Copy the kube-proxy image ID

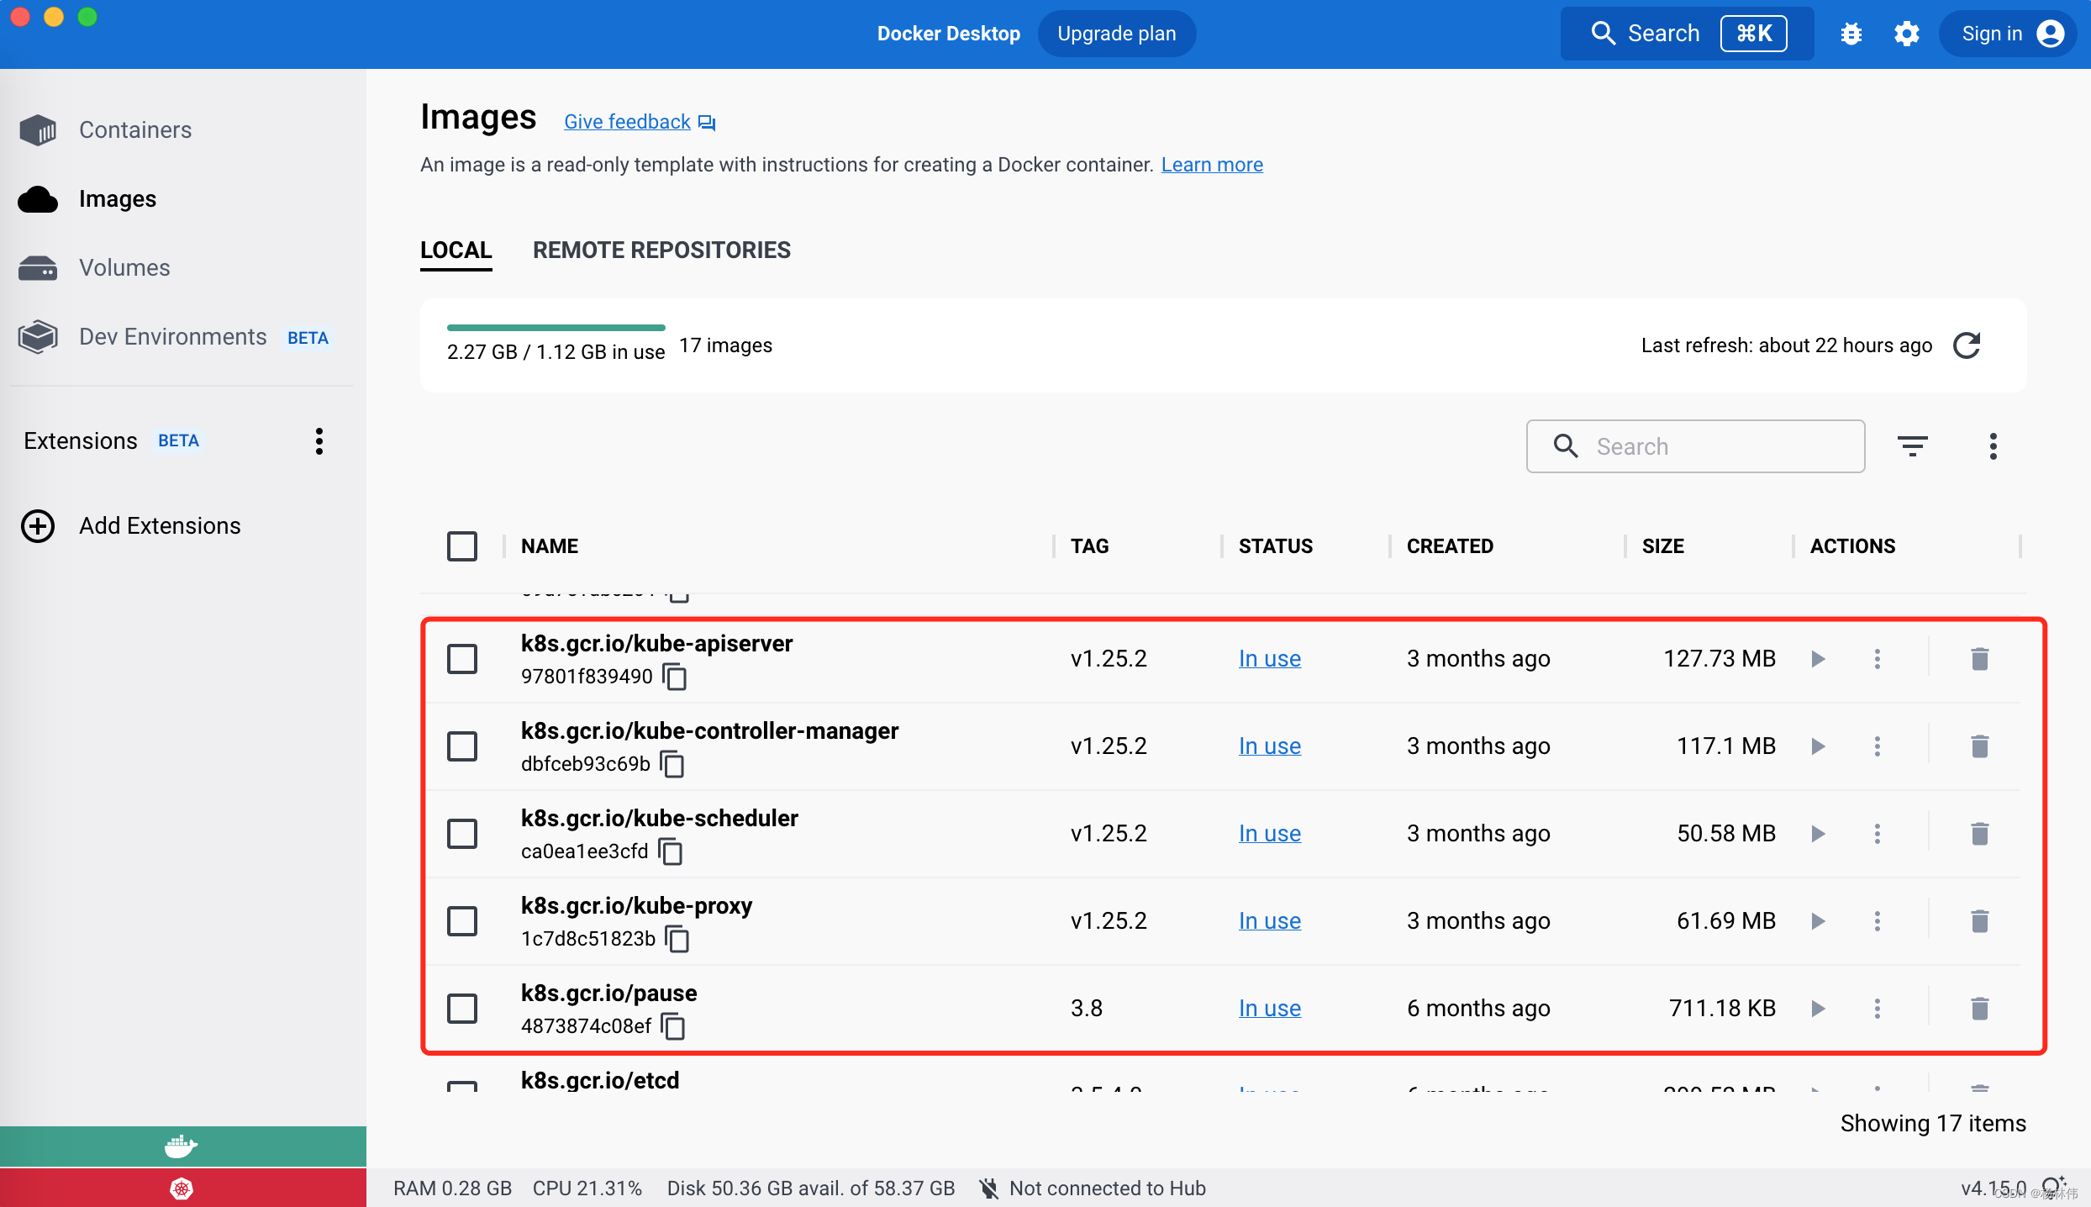click(x=677, y=939)
